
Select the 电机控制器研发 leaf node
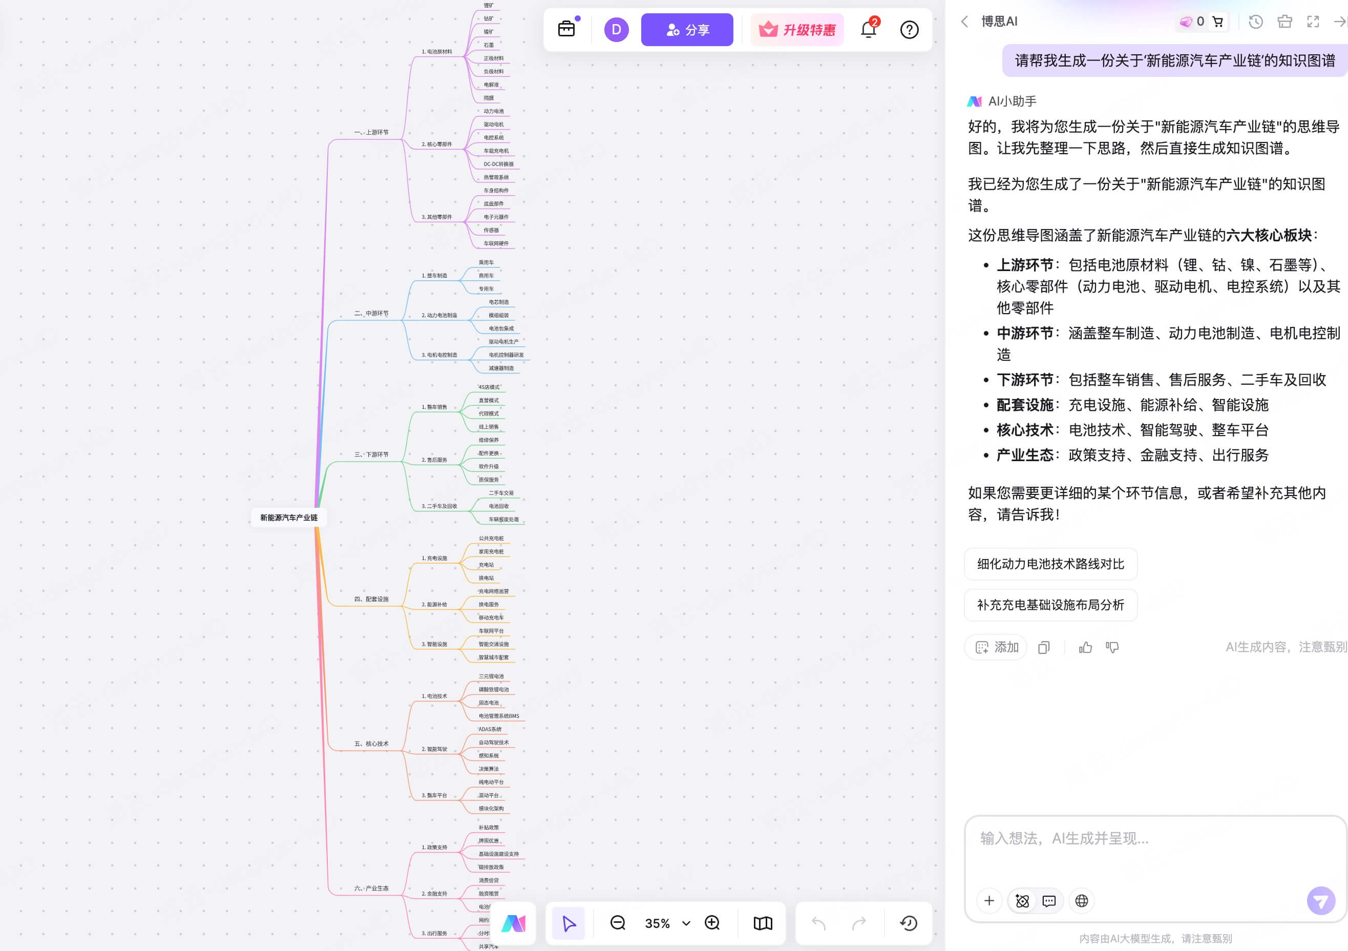[x=506, y=356]
